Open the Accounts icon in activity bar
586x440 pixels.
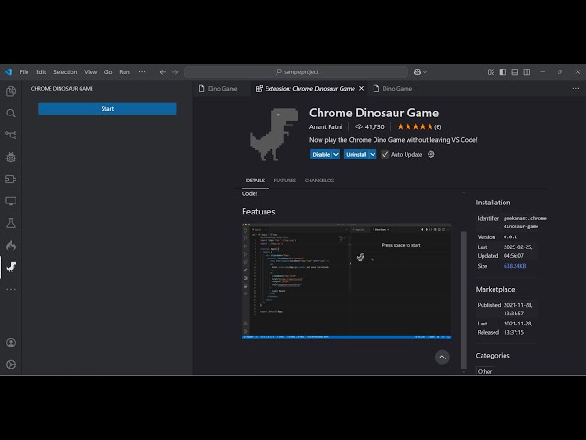11,343
